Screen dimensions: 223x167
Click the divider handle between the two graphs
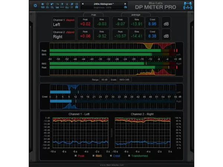tap(111, 133)
